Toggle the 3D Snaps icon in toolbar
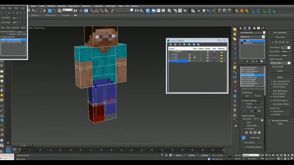 pos(92,11)
